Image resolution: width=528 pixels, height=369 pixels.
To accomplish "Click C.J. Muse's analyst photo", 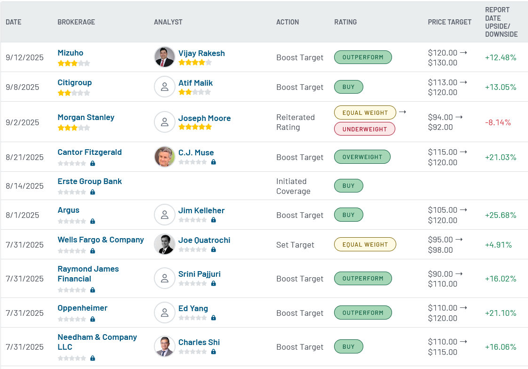I will point(164,157).
